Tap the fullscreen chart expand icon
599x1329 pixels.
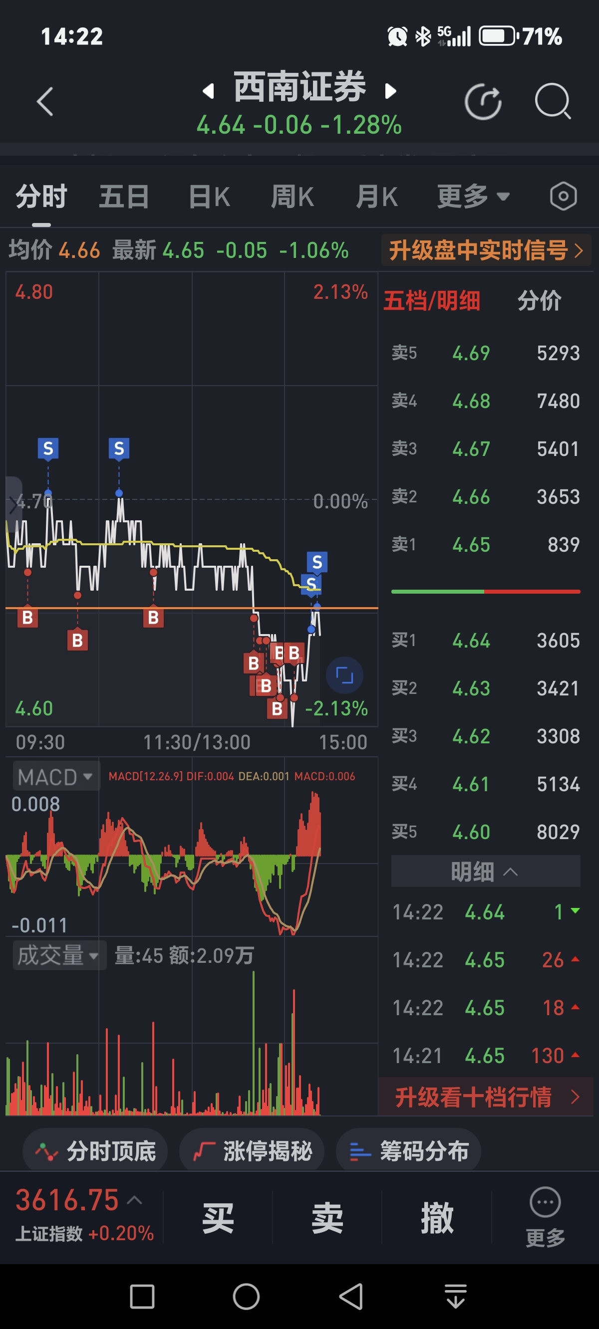pyautogui.click(x=344, y=675)
